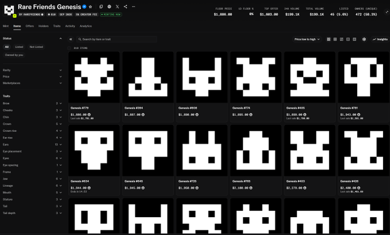Click the BY RAREFRIENDS creator badge
This screenshot has height=235, width=390.
coord(32,14)
